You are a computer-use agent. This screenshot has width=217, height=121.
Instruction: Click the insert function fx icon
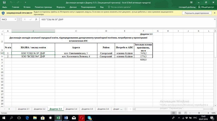(36, 20)
